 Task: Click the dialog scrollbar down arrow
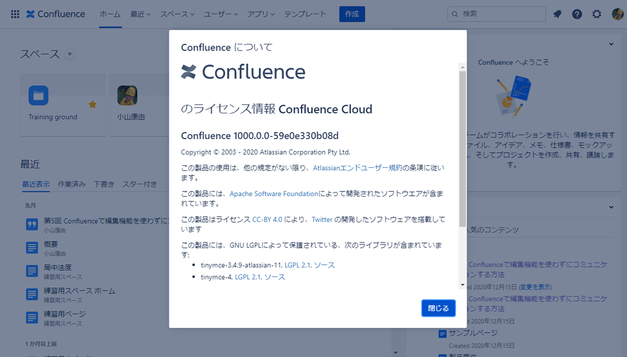coord(462,285)
